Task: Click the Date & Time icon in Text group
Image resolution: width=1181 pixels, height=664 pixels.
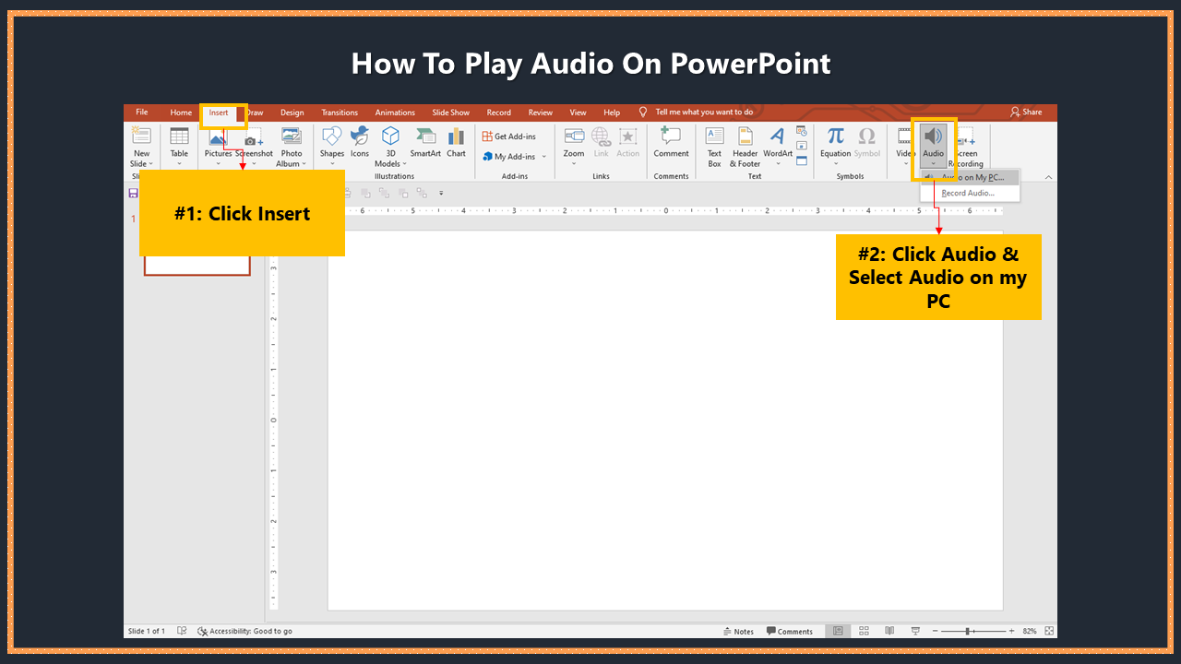Action: pyautogui.click(x=801, y=131)
